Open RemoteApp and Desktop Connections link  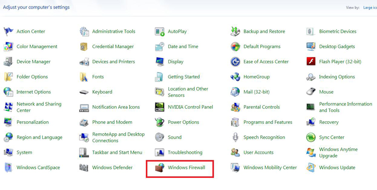pos(119,137)
